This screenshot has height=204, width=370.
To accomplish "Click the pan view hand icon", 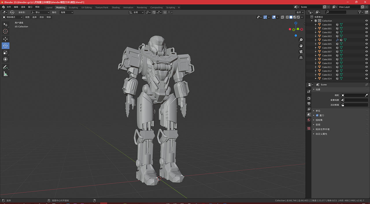I will [301, 46].
